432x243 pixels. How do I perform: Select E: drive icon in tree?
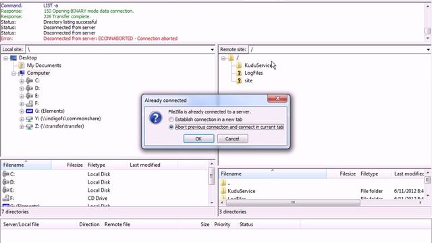click(30, 96)
